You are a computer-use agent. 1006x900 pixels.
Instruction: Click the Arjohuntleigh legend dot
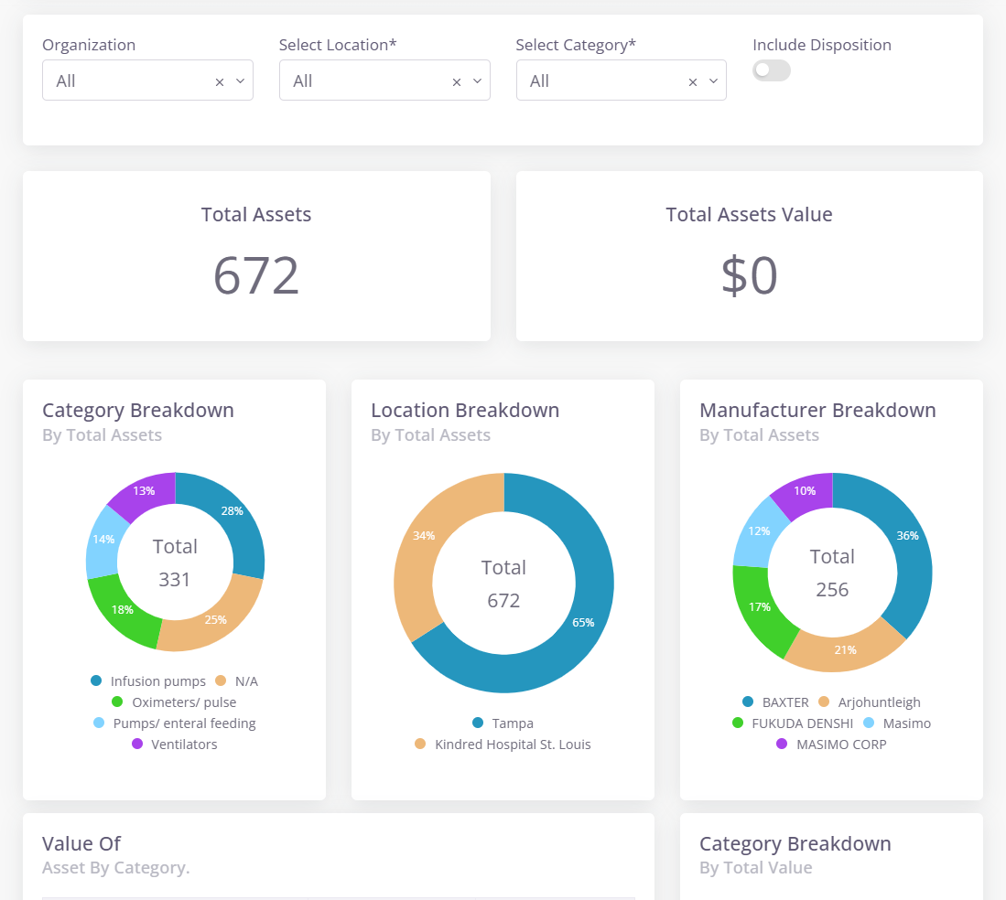(824, 702)
